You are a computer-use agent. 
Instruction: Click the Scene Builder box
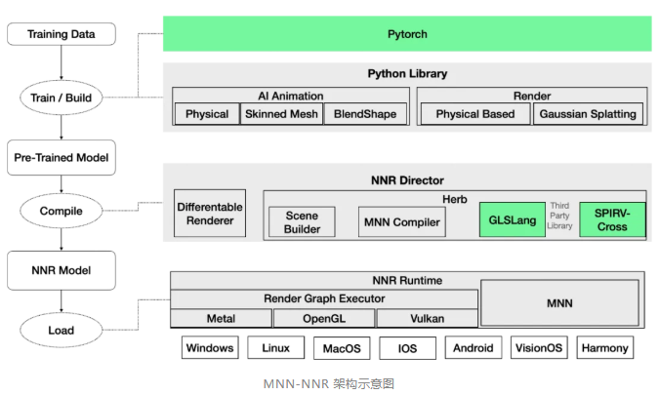point(302,221)
